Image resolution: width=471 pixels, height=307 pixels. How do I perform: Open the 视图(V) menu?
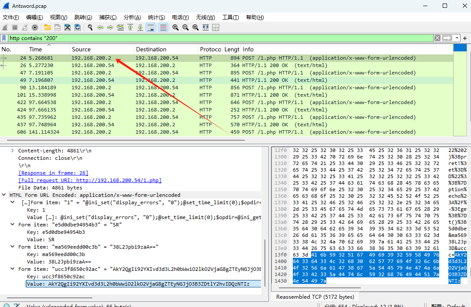[58, 17]
